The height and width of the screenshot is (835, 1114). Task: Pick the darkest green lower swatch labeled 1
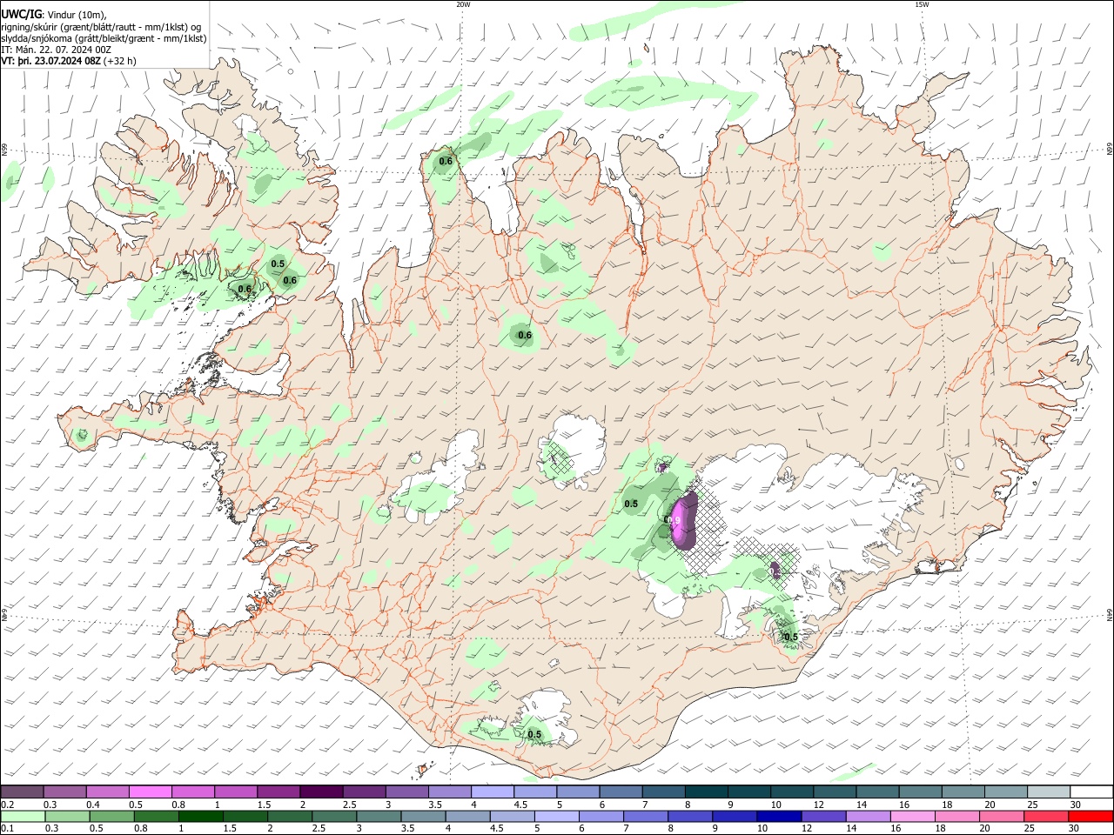click(200, 816)
